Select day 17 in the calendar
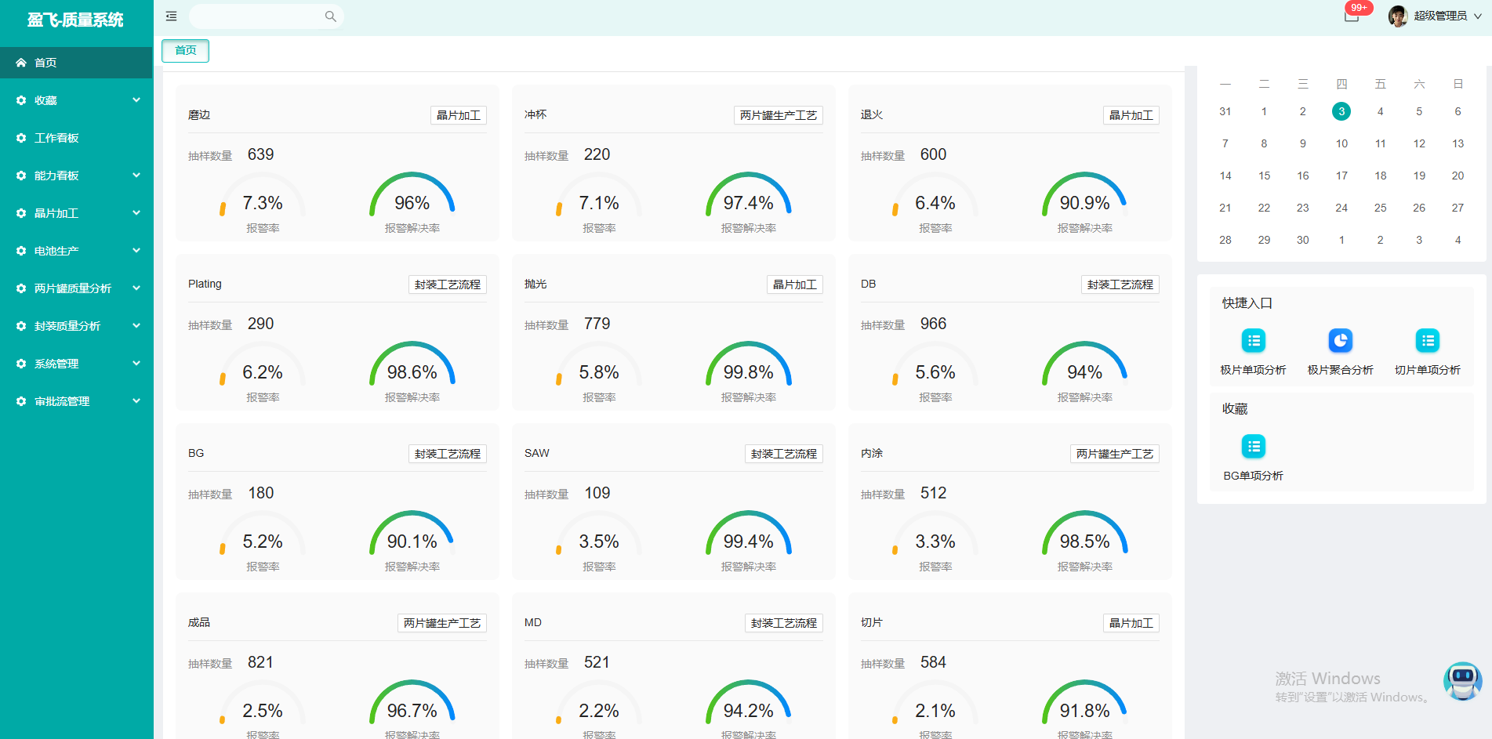1492x739 pixels. tap(1341, 176)
